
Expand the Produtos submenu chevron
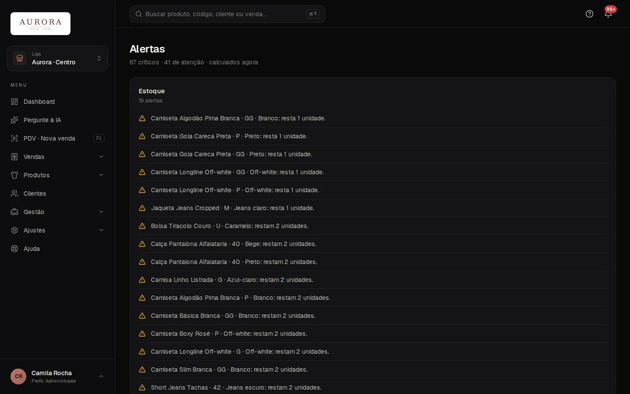101,175
